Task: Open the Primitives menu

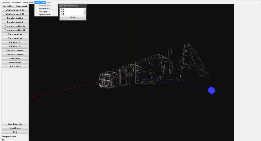Action: (x=6, y=3)
